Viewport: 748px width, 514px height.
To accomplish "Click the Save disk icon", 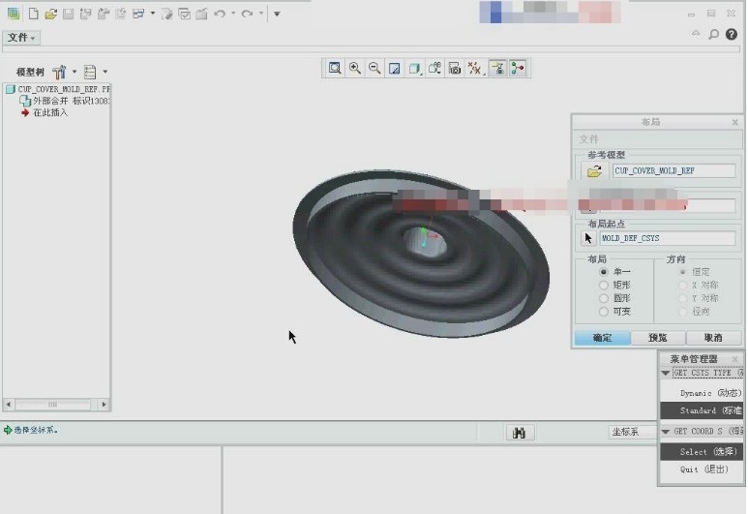I will tap(68, 14).
